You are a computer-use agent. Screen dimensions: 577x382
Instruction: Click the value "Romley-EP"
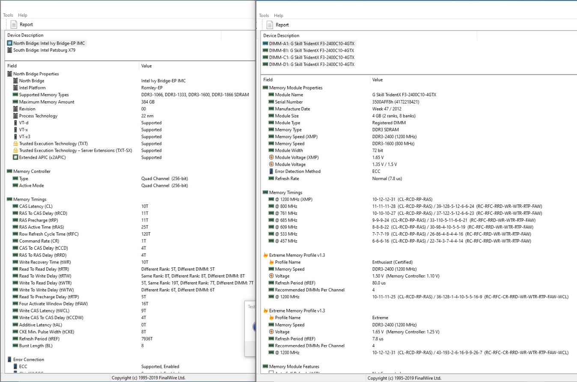(x=151, y=88)
